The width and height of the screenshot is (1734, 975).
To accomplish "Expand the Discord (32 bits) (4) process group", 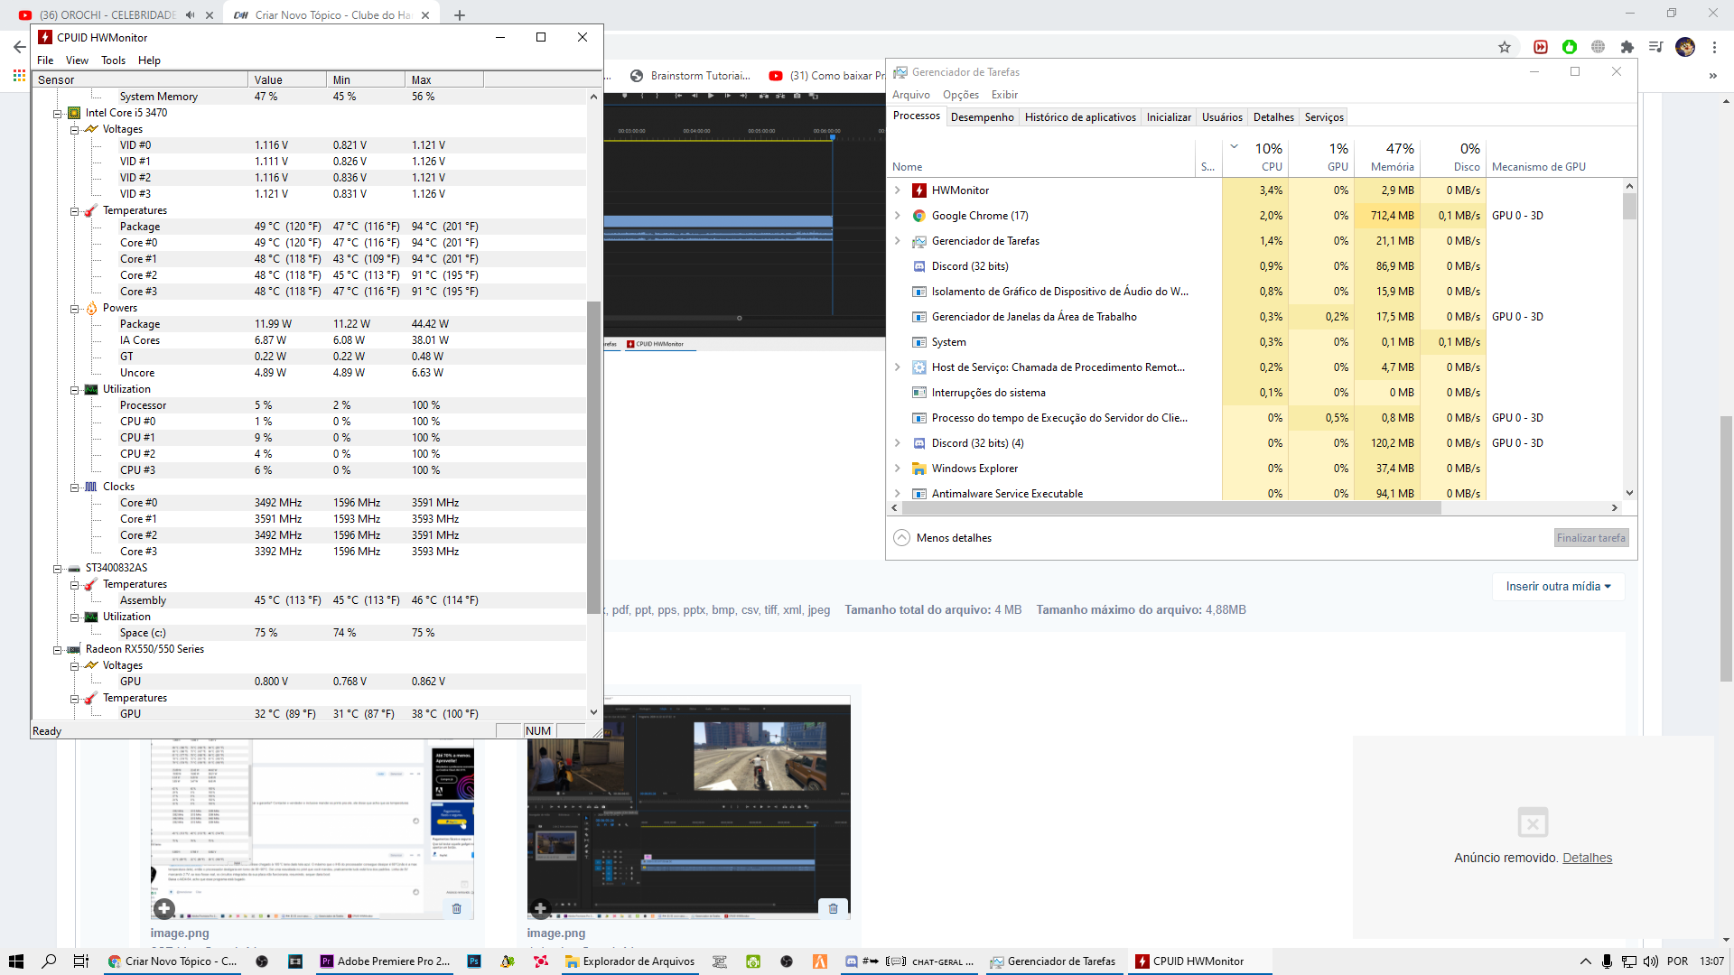I will pyautogui.click(x=897, y=443).
